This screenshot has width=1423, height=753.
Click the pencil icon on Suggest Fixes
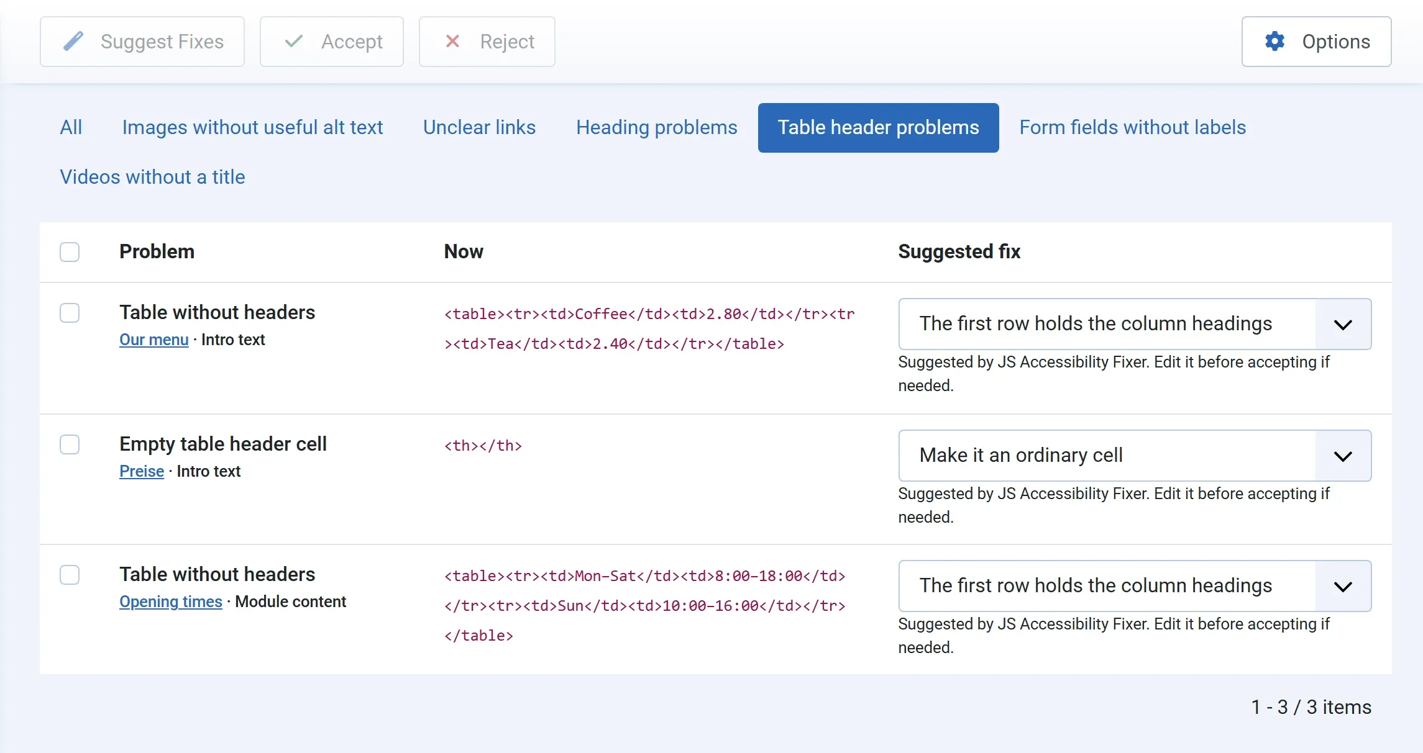coord(73,42)
